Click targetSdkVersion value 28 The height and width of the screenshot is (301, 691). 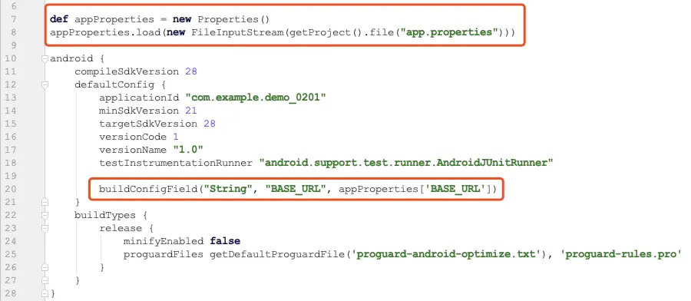click(210, 124)
